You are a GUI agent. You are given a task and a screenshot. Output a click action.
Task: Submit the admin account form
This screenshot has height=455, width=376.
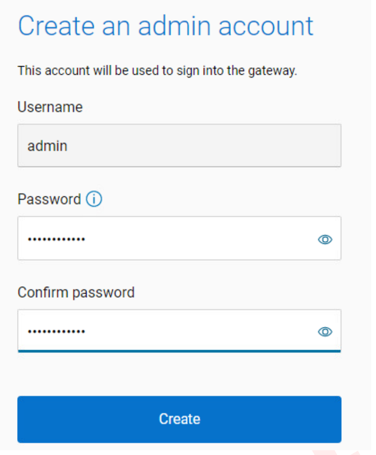click(x=179, y=419)
